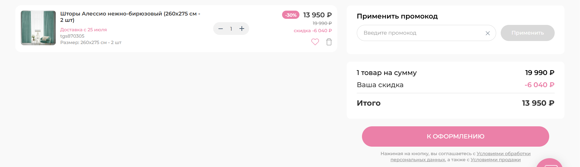Click the Доставка с 25 июля text
Screen dimensions: 580x167
(x=84, y=30)
